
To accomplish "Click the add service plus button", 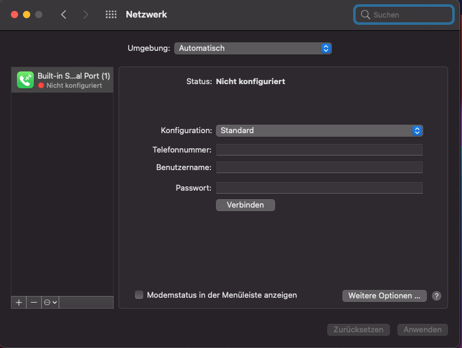I will click(x=19, y=302).
